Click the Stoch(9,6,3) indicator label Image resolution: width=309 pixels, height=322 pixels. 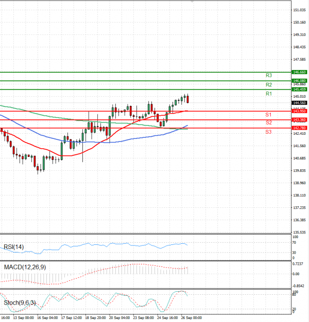tap(20, 302)
